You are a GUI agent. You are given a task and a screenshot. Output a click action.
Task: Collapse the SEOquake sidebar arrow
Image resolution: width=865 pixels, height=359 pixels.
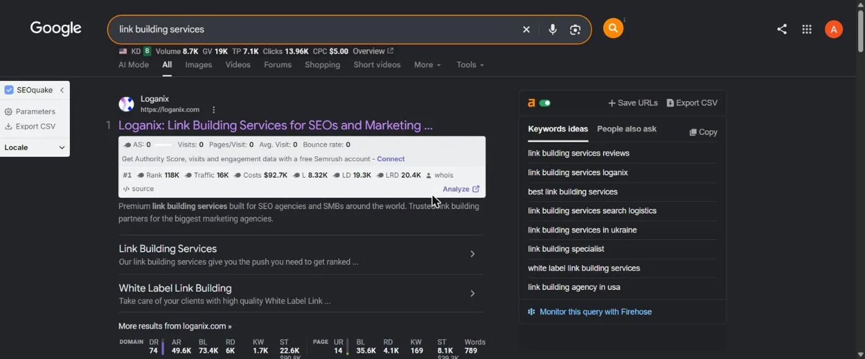(62, 90)
